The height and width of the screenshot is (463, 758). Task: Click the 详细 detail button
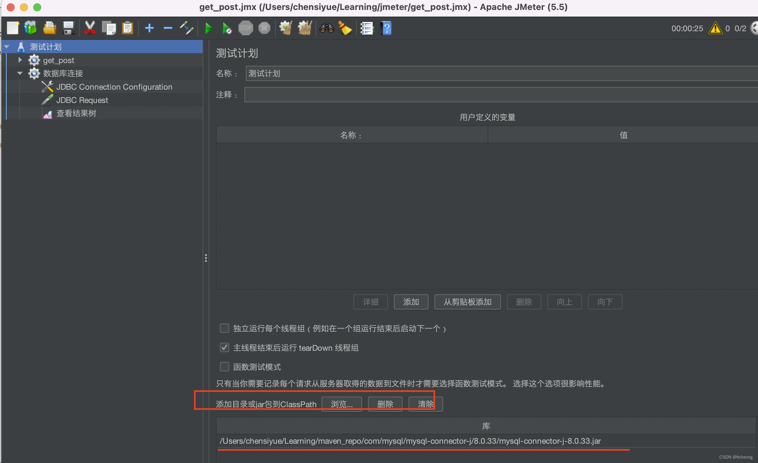click(x=370, y=302)
